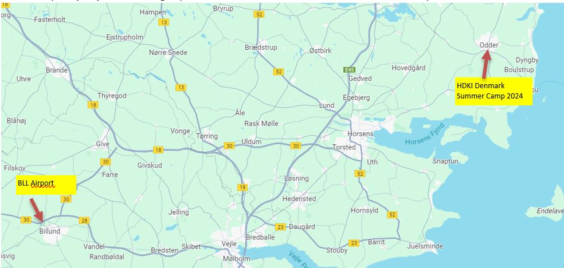Select the yellow BLL Airport label
Viewport: 564px width, 268px height.
(46, 184)
